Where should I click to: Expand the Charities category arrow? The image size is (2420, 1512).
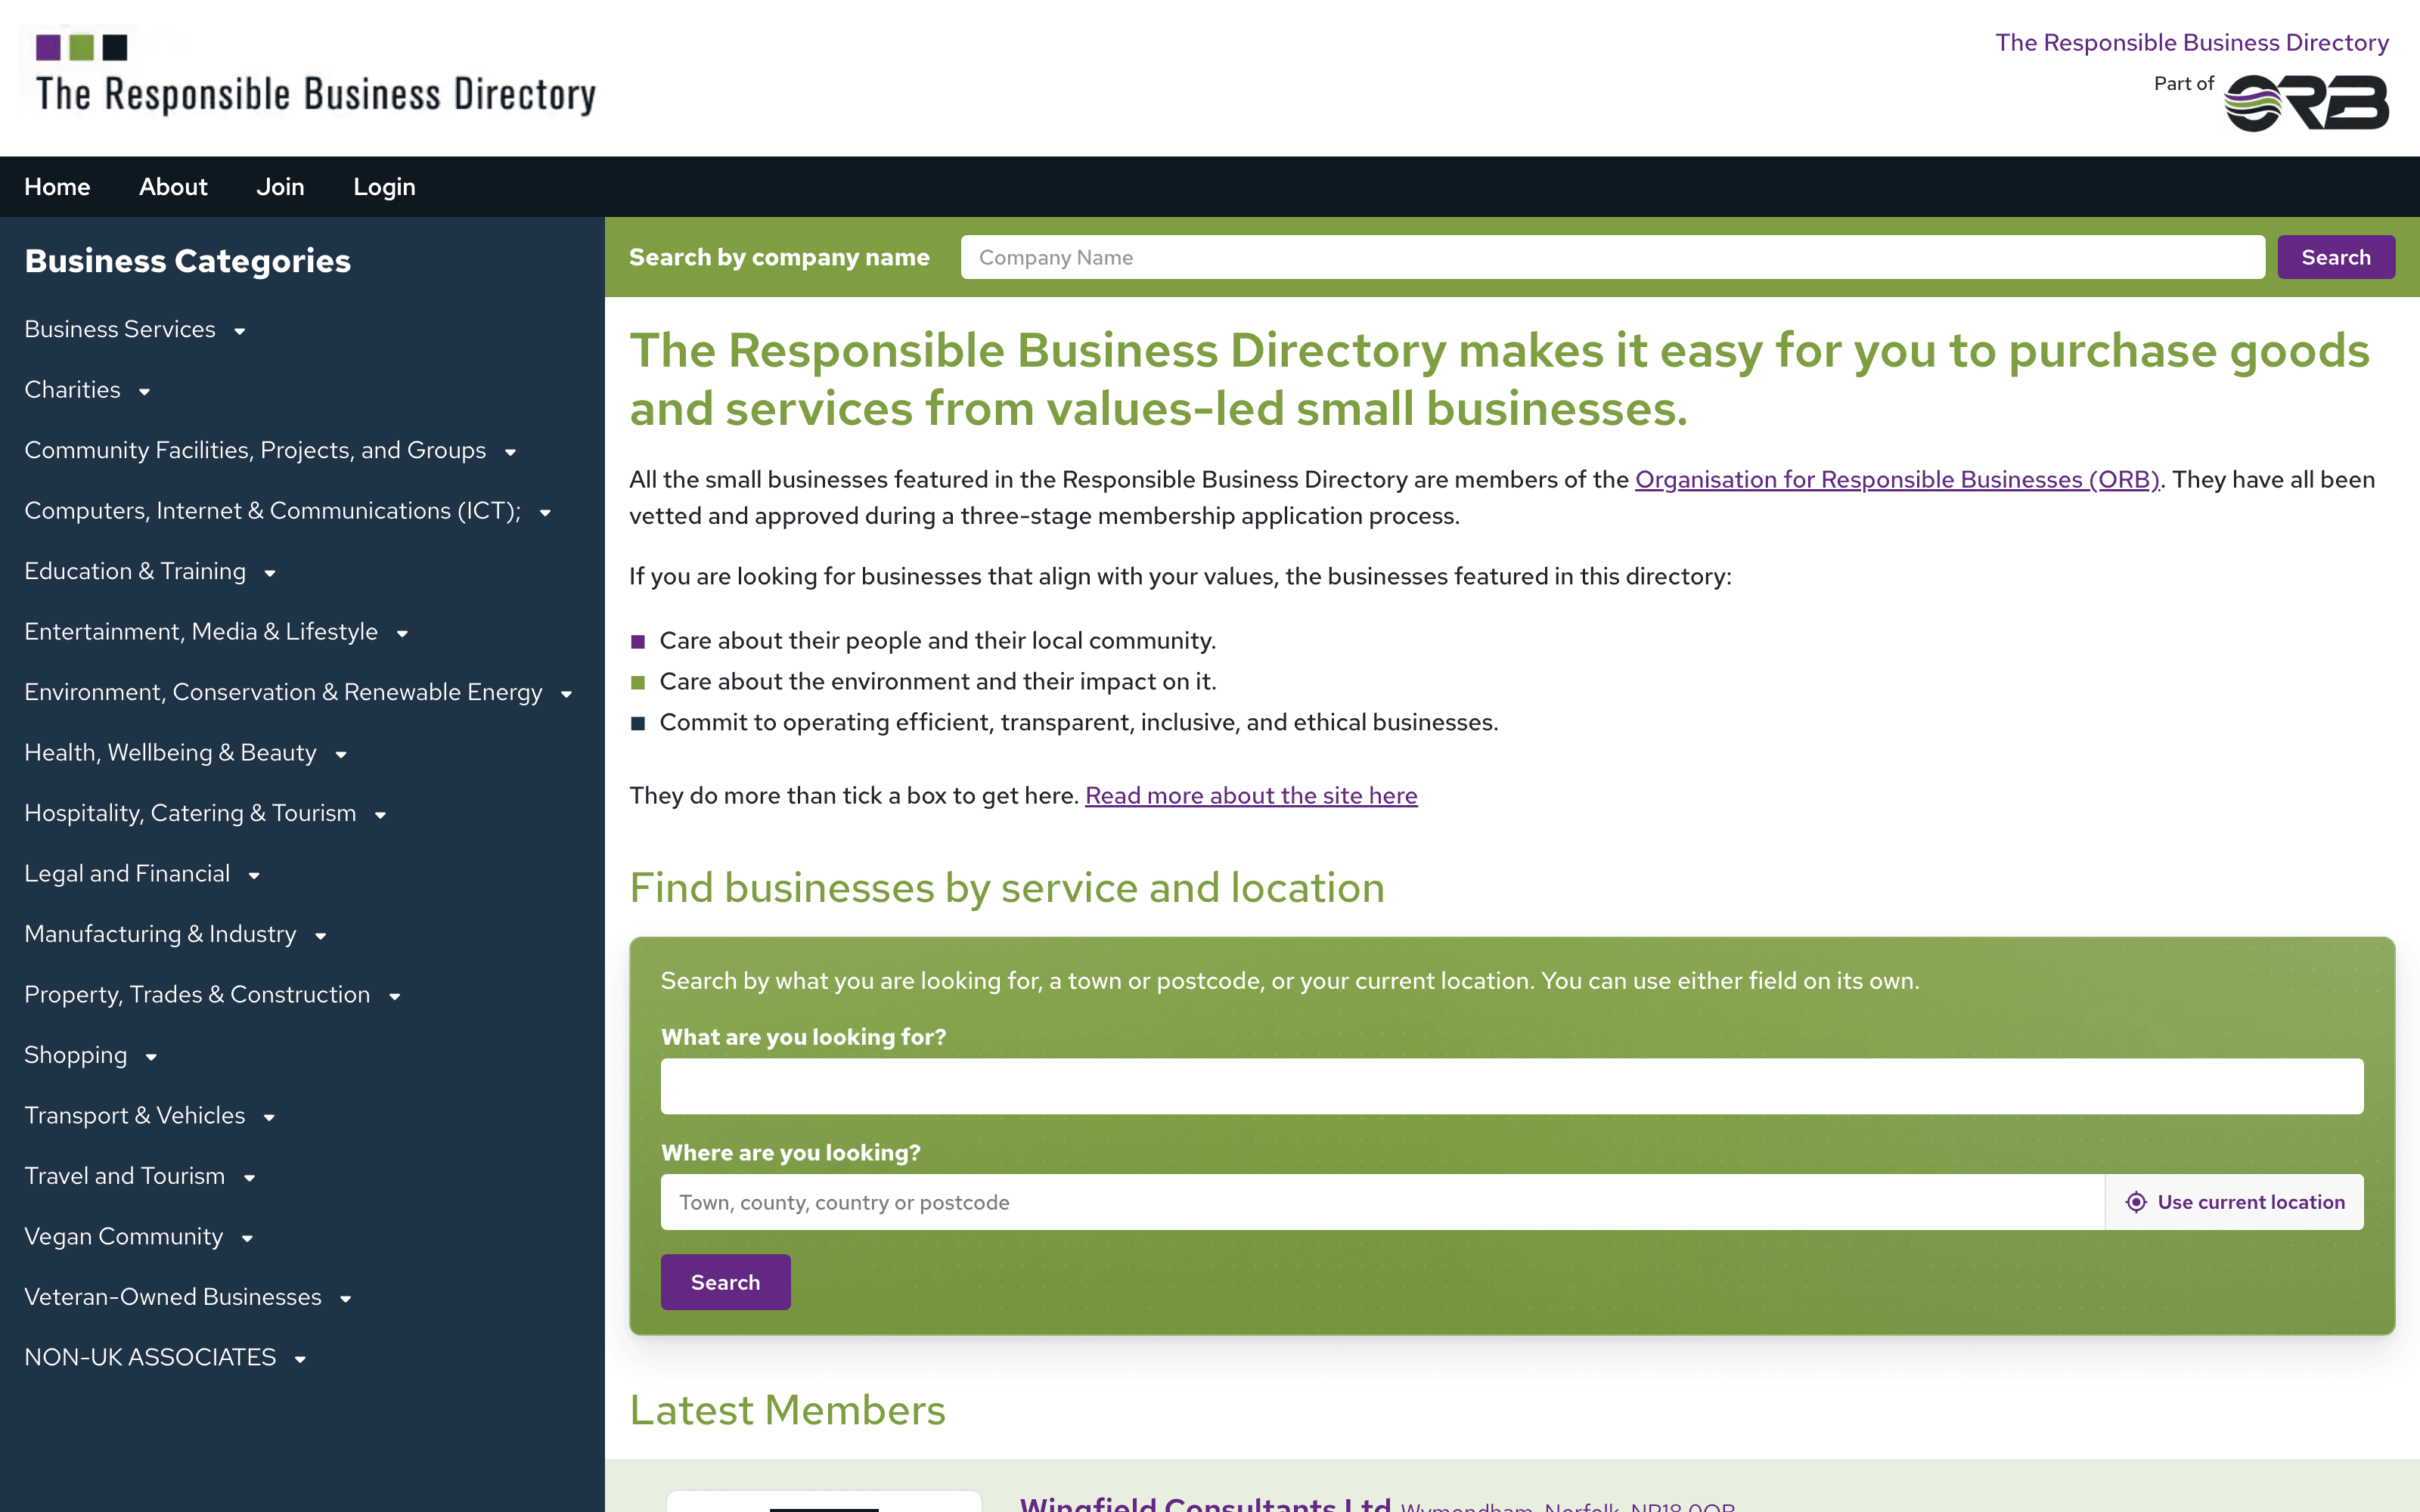144,392
